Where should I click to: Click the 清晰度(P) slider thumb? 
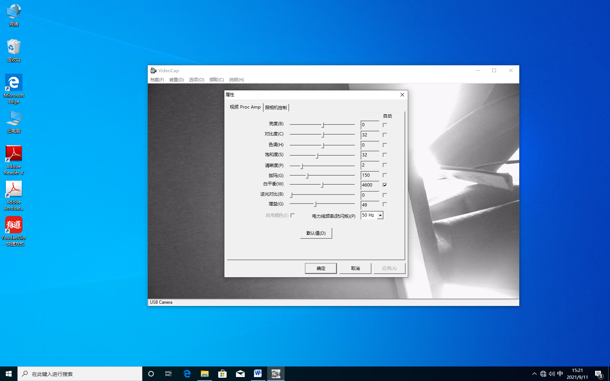click(x=302, y=166)
